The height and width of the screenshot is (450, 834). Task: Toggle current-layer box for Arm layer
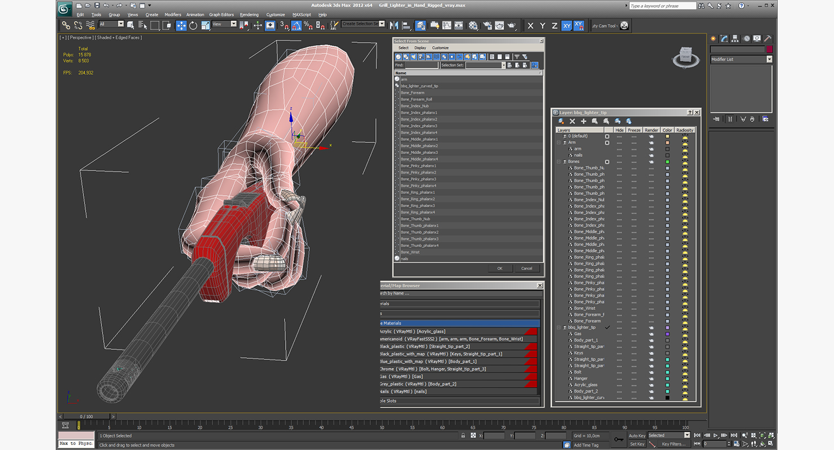(607, 143)
